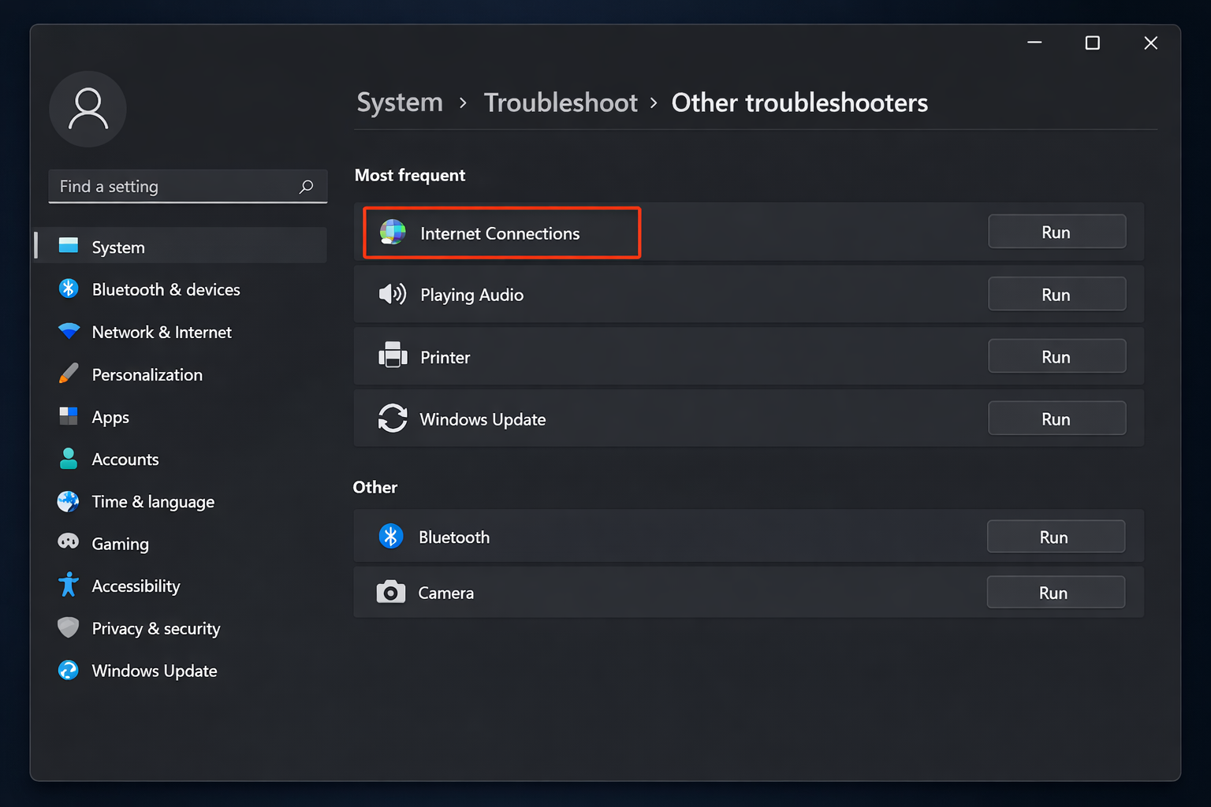Image resolution: width=1211 pixels, height=807 pixels.
Task: Click the search magnifier icon
Action: [306, 186]
